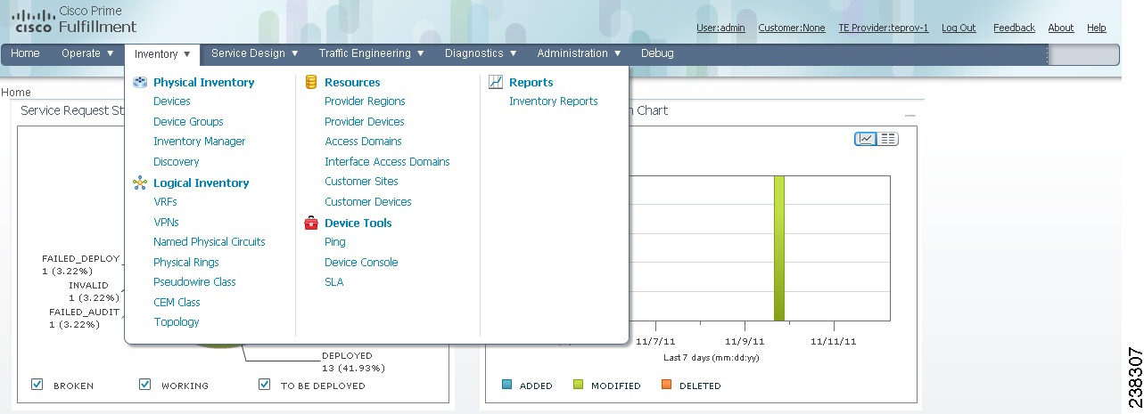The height and width of the screenshot is (414, 1144).
Task: Click the search field in menu bar
Action: 1083,54
